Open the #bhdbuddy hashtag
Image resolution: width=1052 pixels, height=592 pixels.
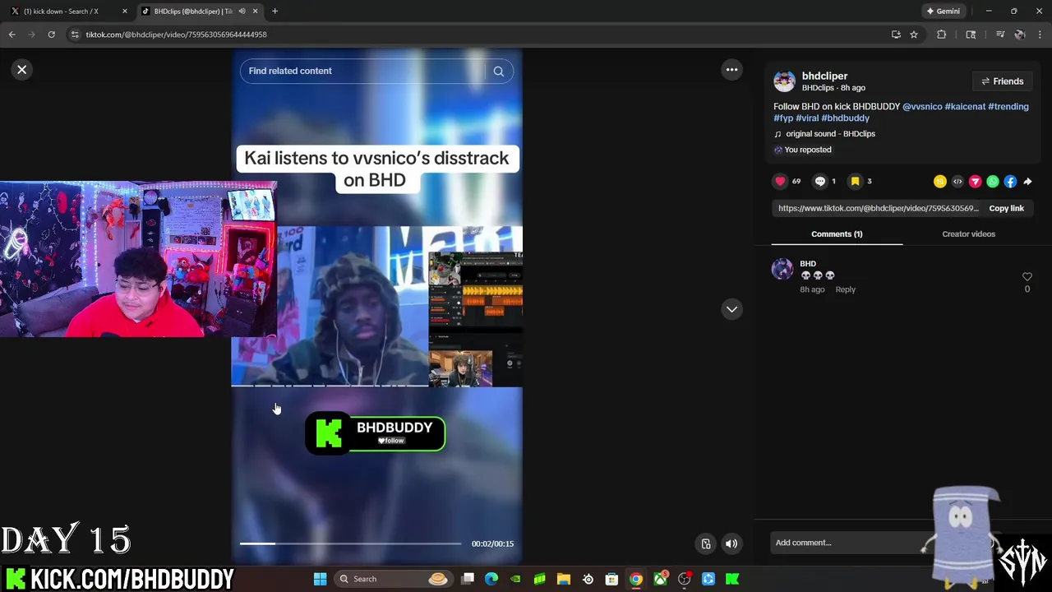(x=845, y=118)
